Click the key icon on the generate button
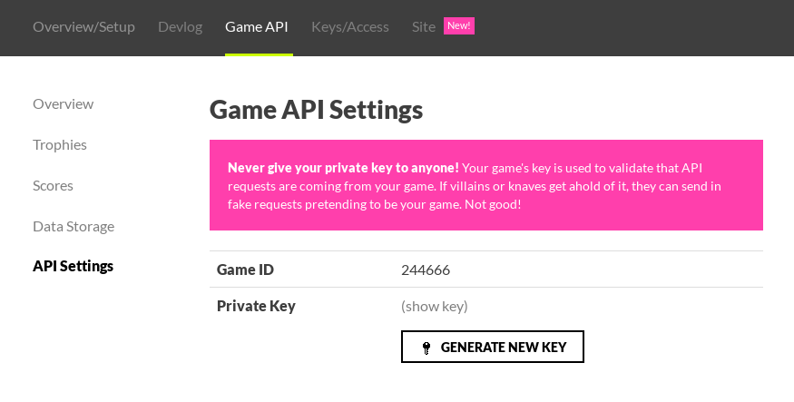 tap(426, 348)
